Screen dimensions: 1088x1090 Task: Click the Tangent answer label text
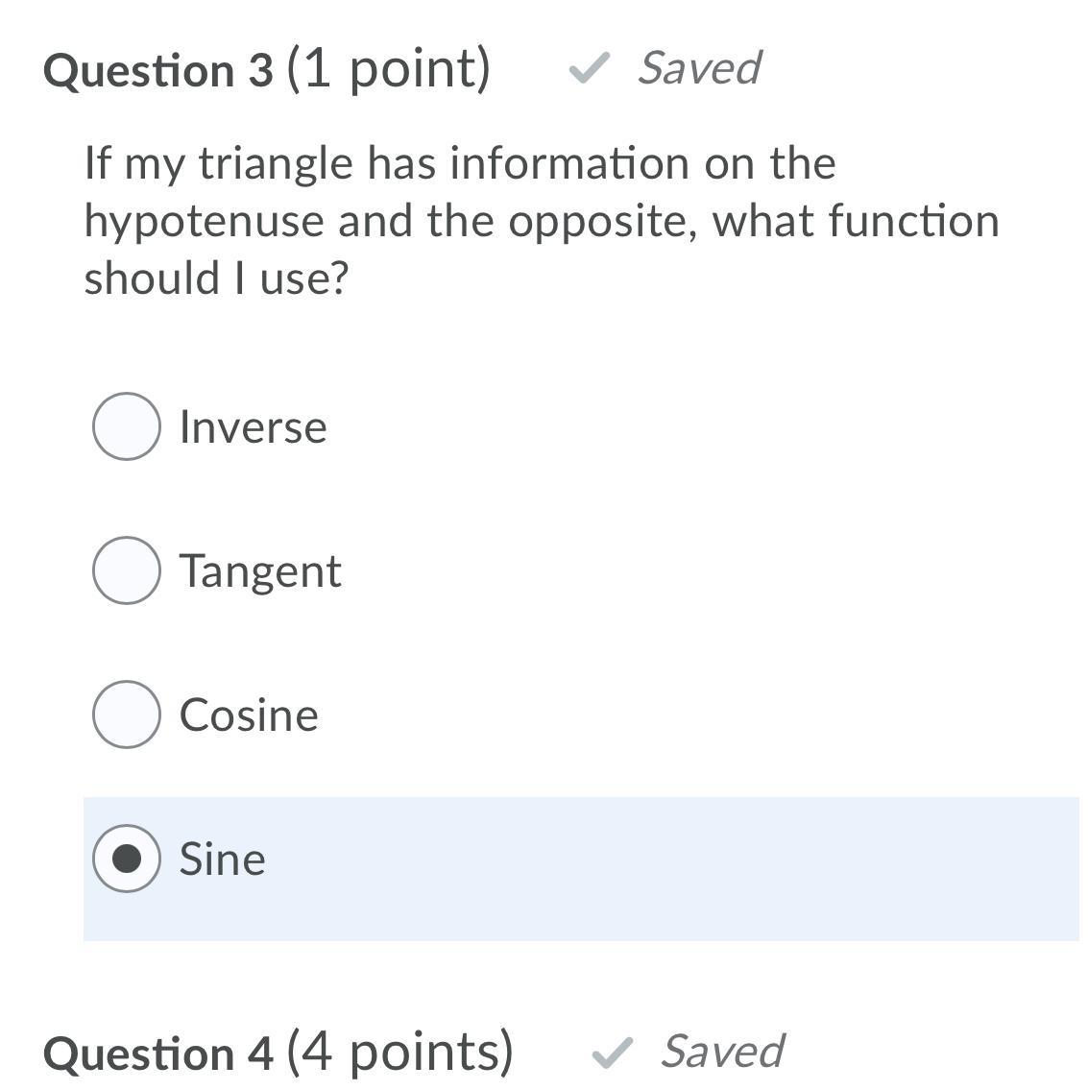[x=260, y=571]
